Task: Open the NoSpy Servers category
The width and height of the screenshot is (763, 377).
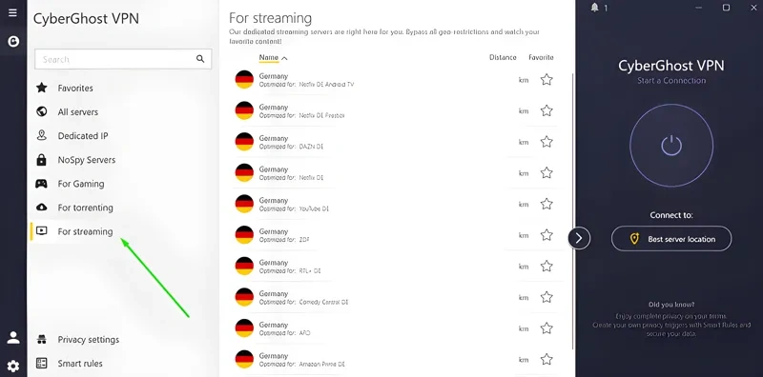Action: (x=87, y=160)
